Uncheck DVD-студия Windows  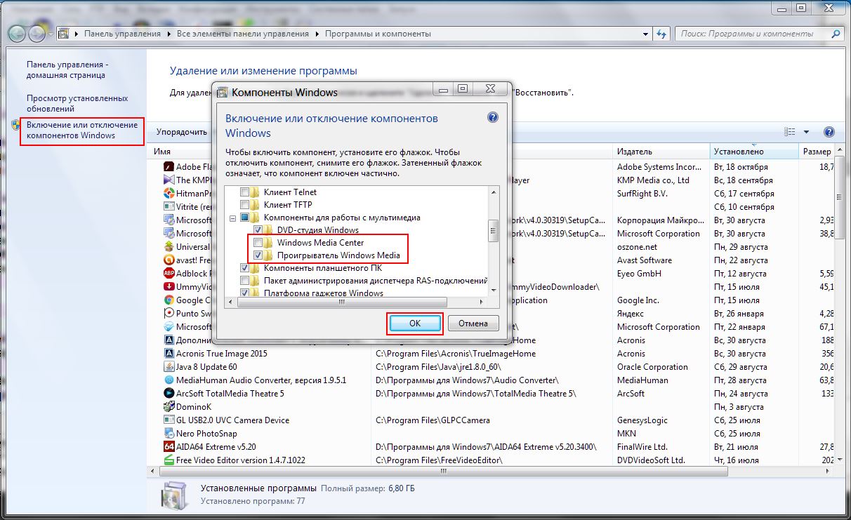[x=258, y=230]
